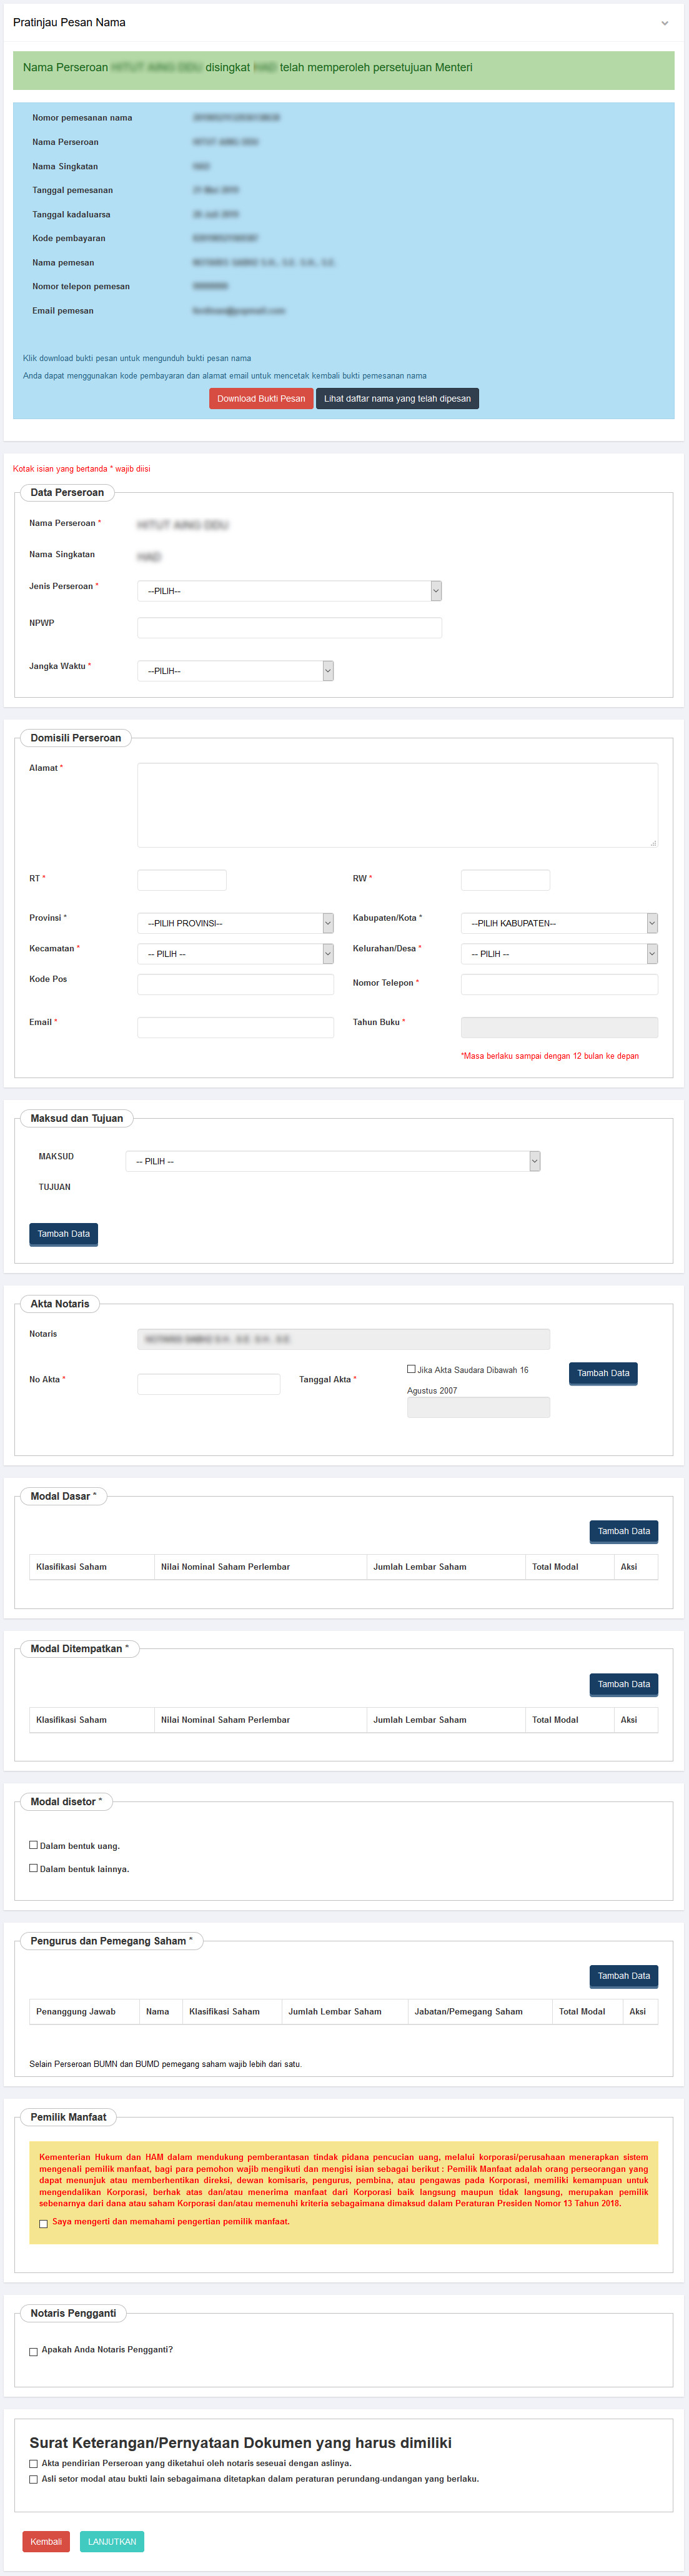Click the LANJUTKAN button
This screenshot has height=2576, width=689.
point(111,2541)
